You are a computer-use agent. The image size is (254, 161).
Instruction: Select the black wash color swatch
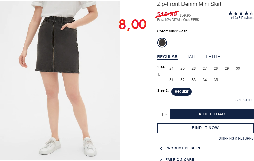[x=162, y=43]
